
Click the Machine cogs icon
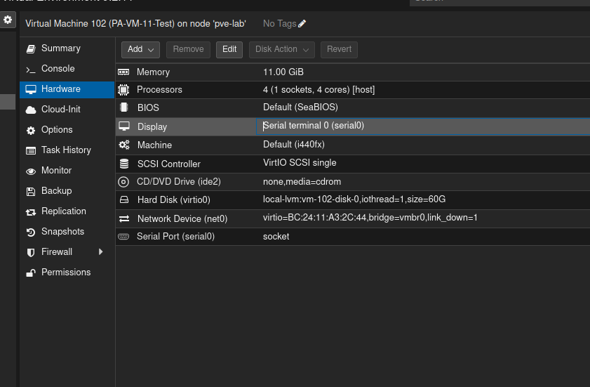coord(124,145)
